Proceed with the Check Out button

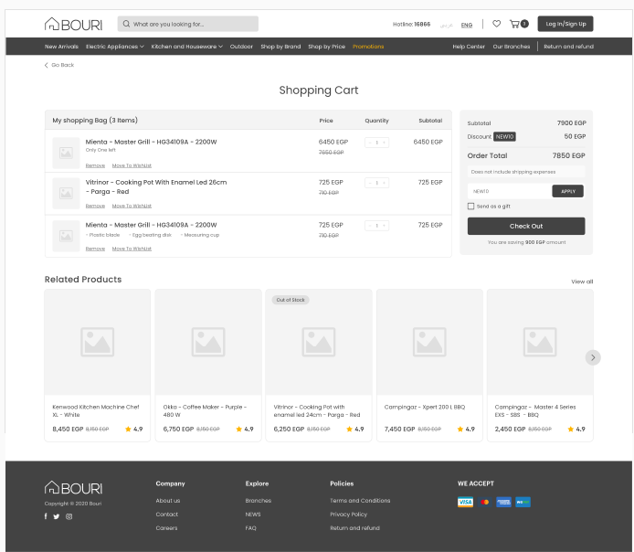(x=526, y=226)
